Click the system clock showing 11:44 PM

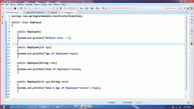click(x=187, y=107)
